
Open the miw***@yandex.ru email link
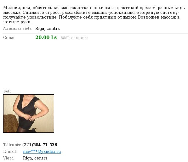tap(42, 152)
